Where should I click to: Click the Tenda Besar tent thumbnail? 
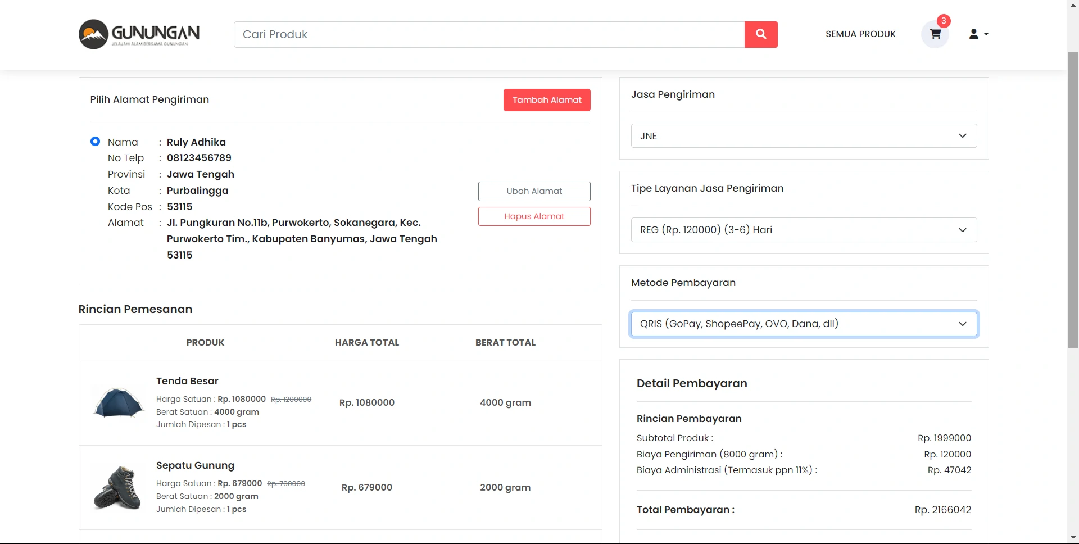click(x=118, y=403)
